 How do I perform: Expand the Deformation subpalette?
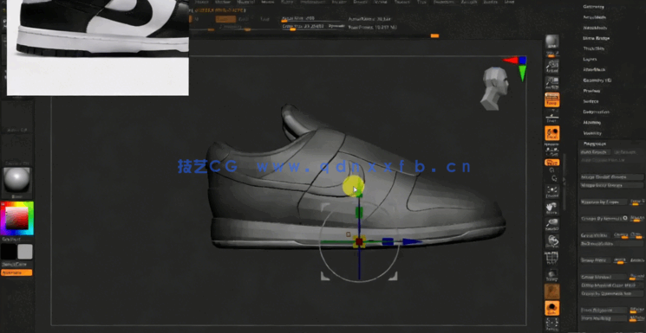[597, 112]
